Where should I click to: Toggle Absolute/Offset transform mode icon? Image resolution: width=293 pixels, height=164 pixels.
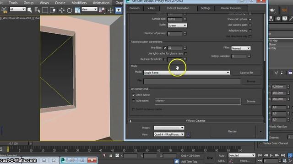(117, 155)
